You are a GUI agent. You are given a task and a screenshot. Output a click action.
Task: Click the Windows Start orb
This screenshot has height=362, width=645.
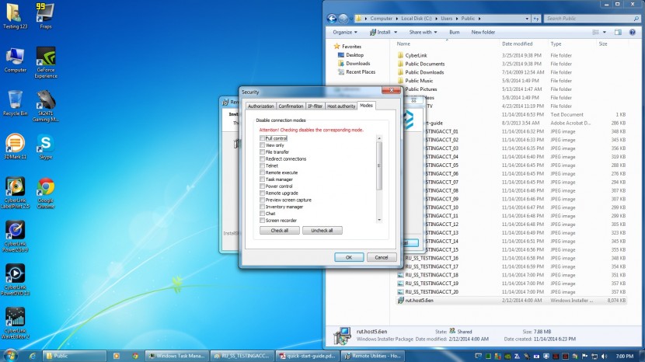click(x=10, y=356)
